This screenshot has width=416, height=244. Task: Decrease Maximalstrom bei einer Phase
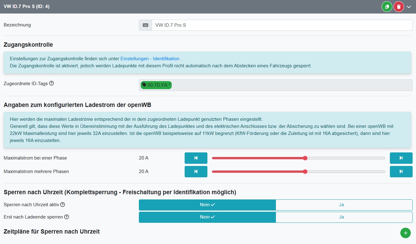pos(196,158)
